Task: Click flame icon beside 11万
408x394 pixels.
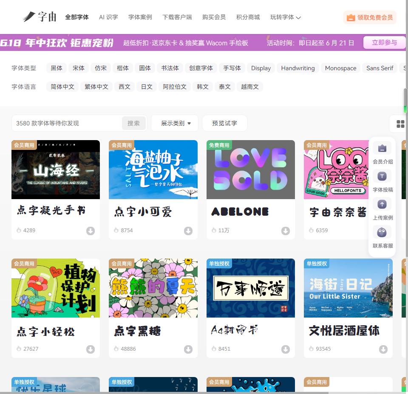Action: point(214,230)
